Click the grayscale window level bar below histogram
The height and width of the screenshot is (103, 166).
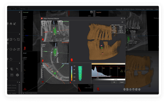coord(108,80)
